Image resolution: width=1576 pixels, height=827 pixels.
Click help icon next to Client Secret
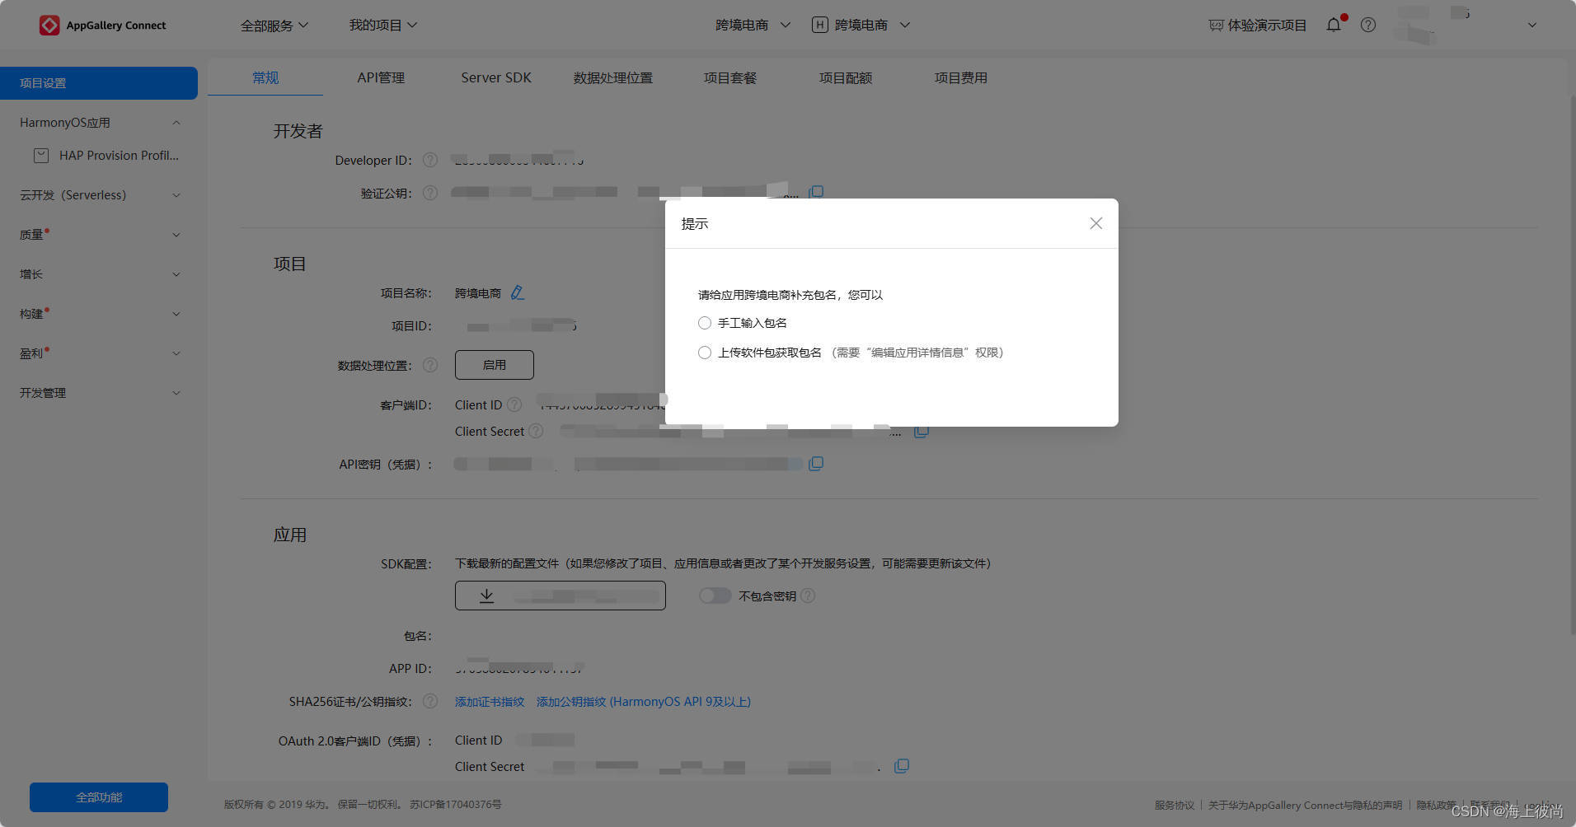[x=536, y=431]
